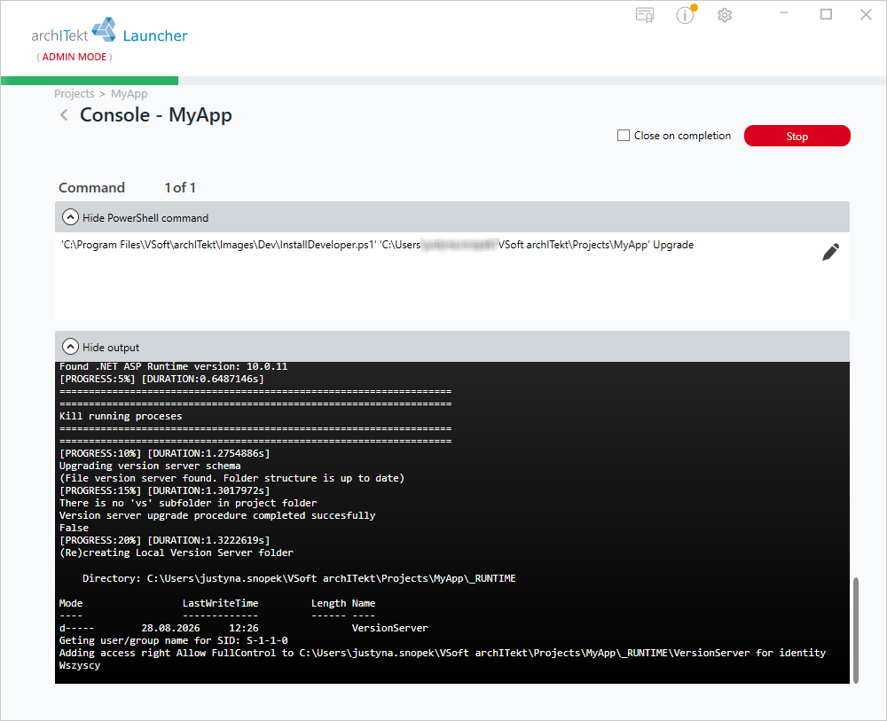Image resolution: width=887 pixels, height=721 pixels.
Task: Click the 'Directory:' path line in output
Action: (299, 578)
